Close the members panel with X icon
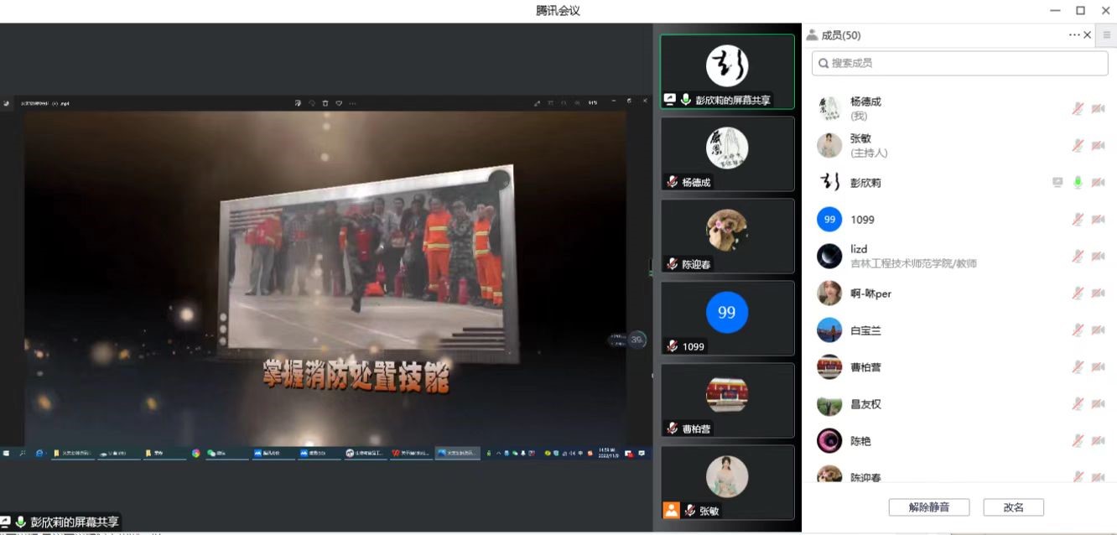1117x535 pixels. (x=1088, y=35)
